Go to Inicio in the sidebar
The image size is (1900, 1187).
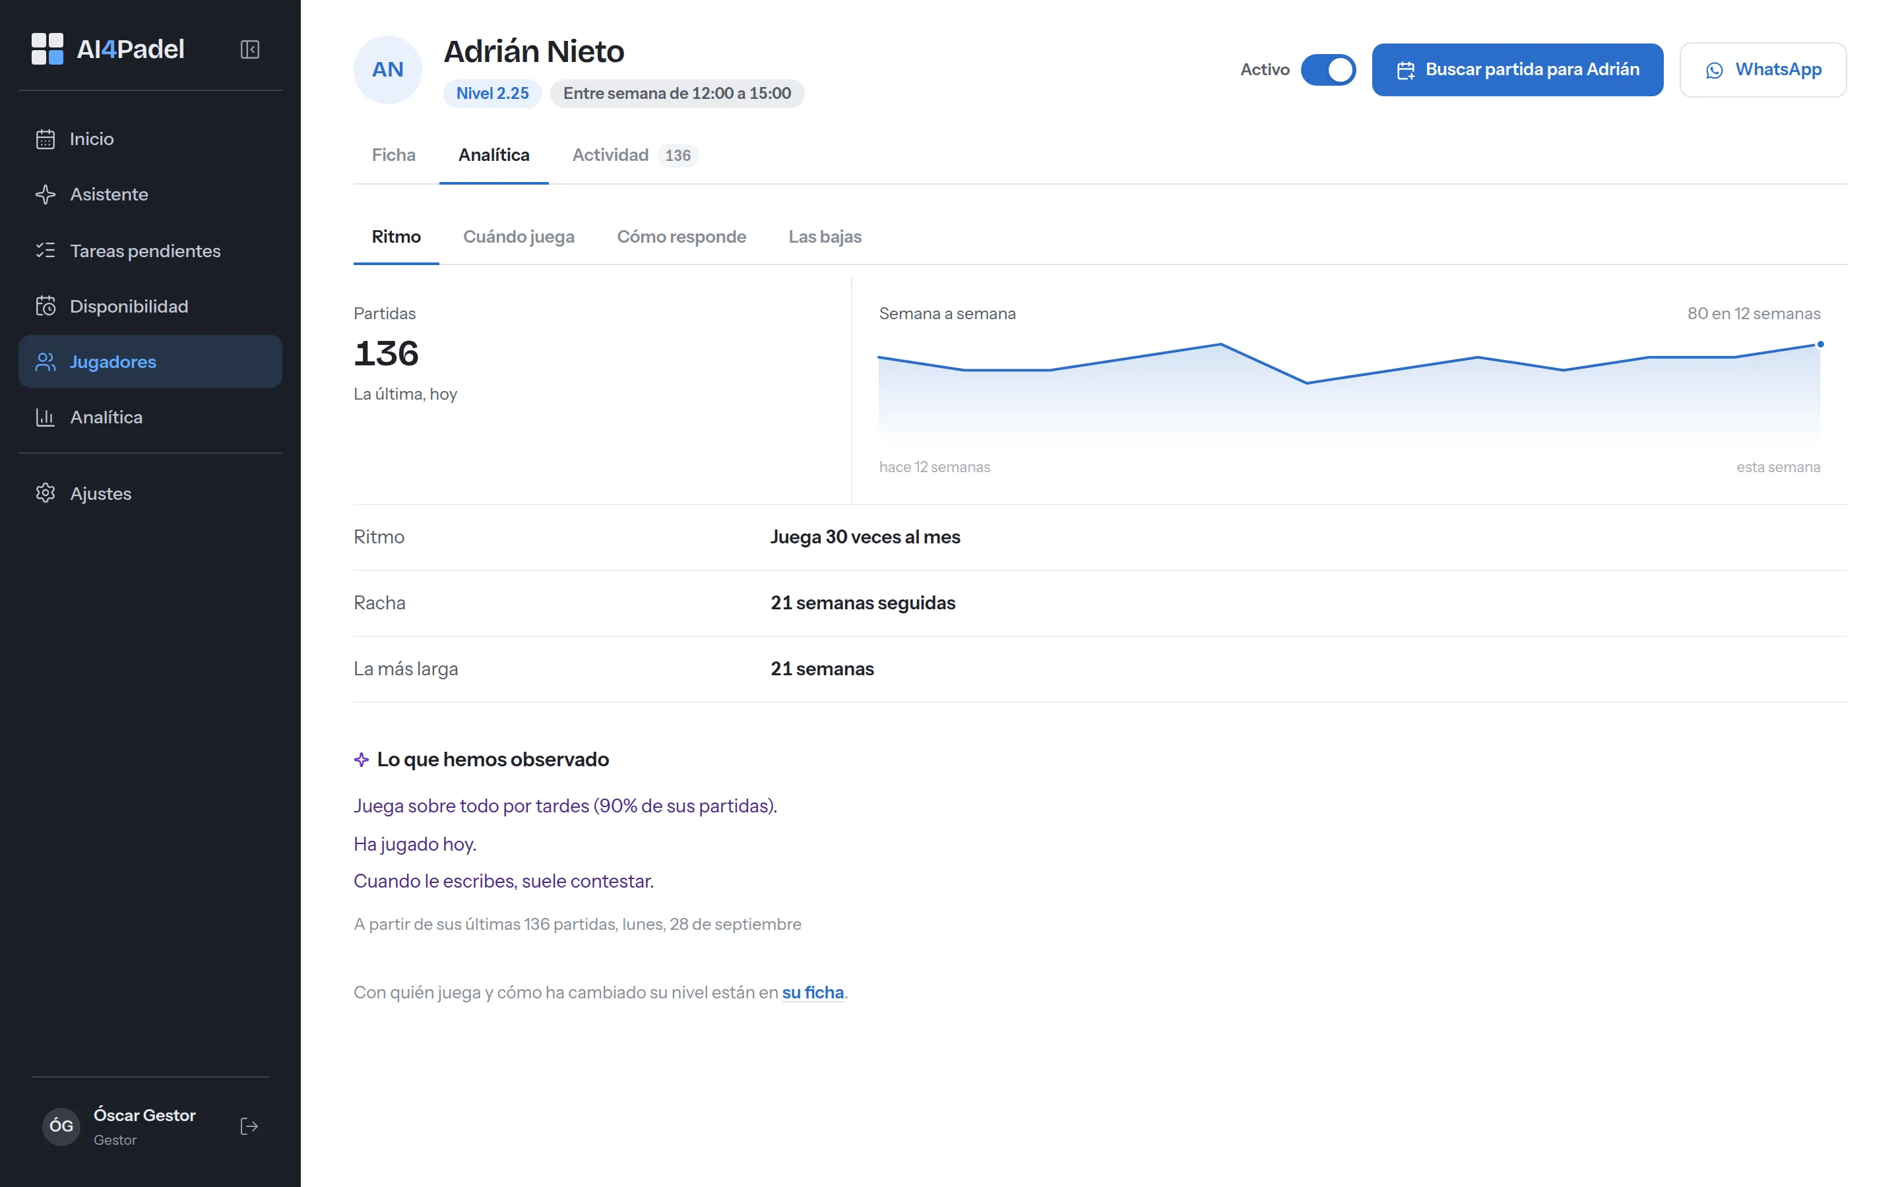[150, 139]
